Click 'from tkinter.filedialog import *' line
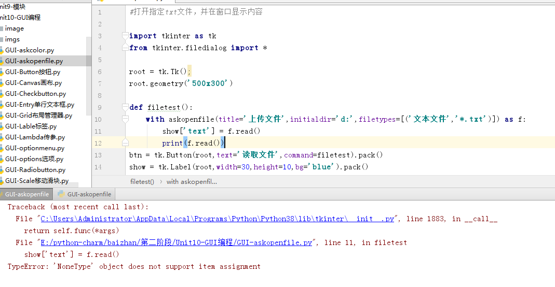 198,48
